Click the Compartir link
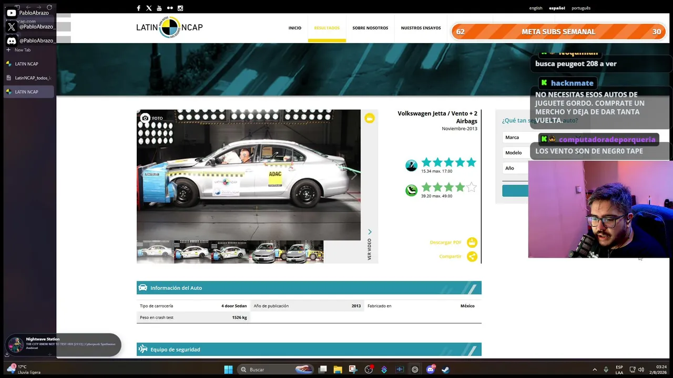Image resolution: width=673 pixels, height=378 pixels. click(450, 256)
